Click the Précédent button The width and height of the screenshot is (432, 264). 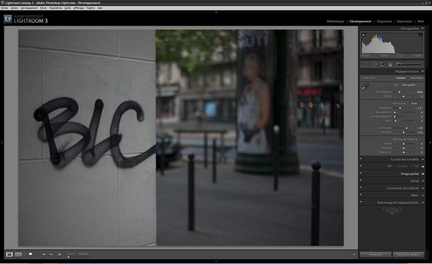pos(375,254)
